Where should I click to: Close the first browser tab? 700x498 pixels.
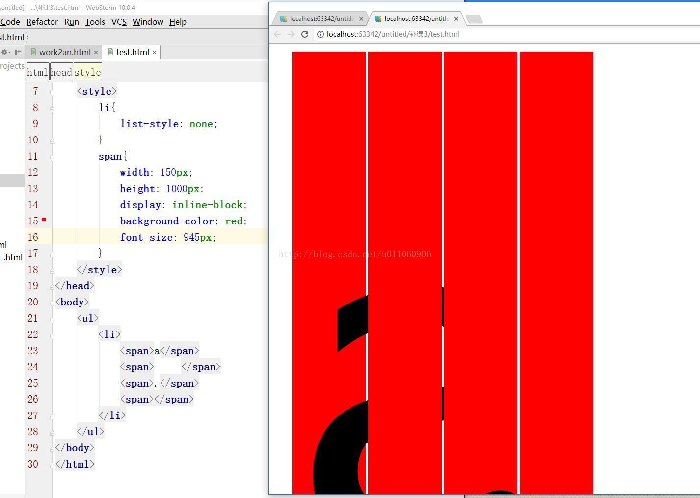coord(361,19)
